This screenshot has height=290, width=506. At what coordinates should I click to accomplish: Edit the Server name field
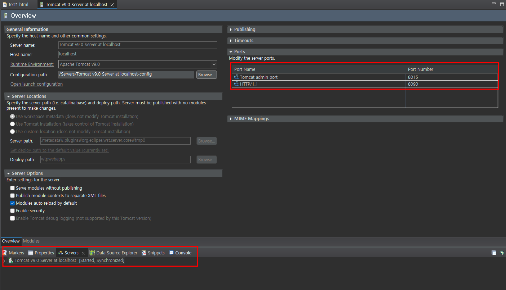click(x=138, y=45)
